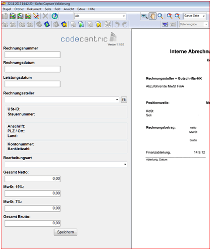The image size is (211, 250).
Task: Click the light page icon with green play arrow
Action: 81,24
